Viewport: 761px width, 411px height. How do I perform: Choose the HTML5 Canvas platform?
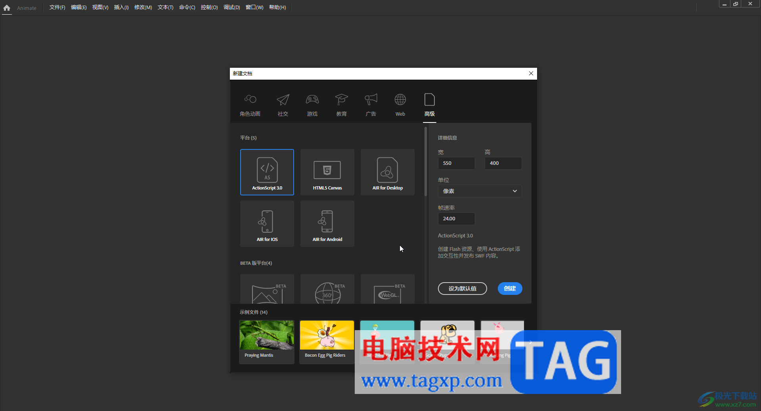327,172
